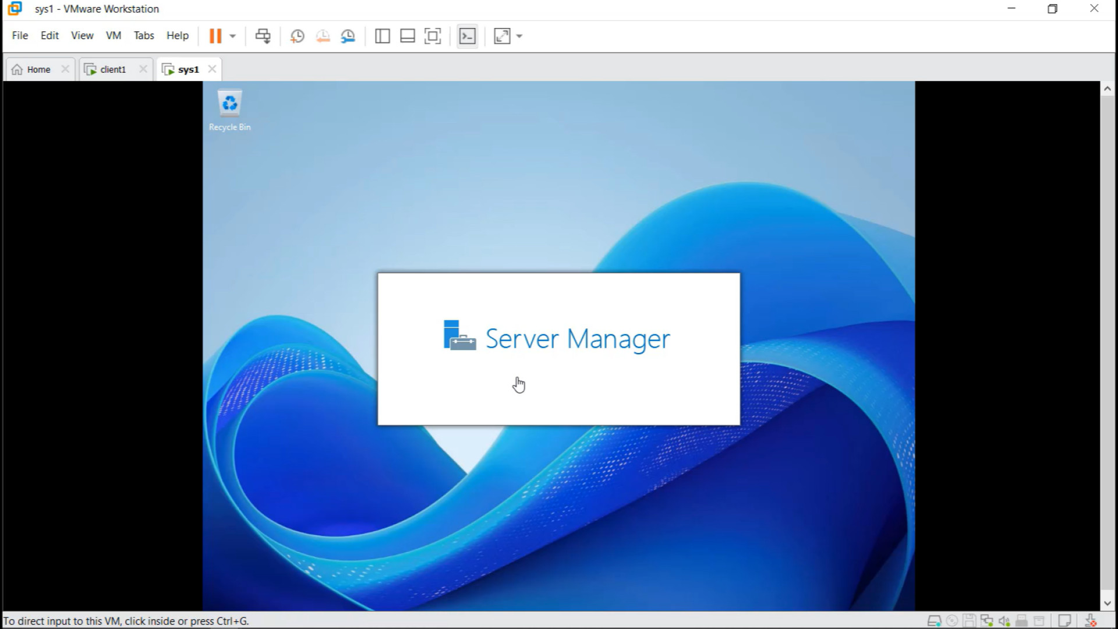This screenshot has height=629, width=1118.
Task: Toggle the console view button
Action: pyautogui.click(x=468, y=36)
